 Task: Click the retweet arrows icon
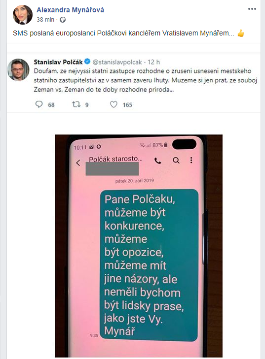(76, 104)
